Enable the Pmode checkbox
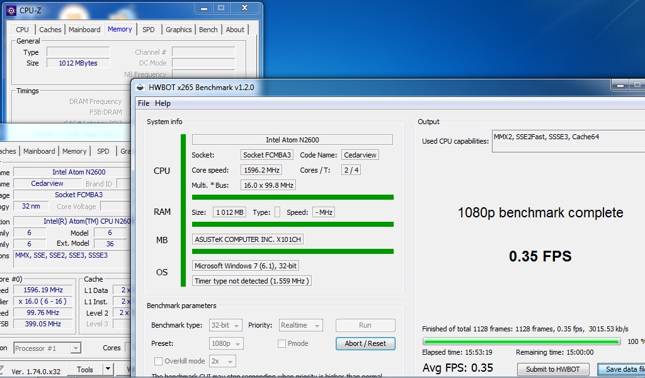The width and height of the screenshot is (645, 378). [x=282, y=343]
